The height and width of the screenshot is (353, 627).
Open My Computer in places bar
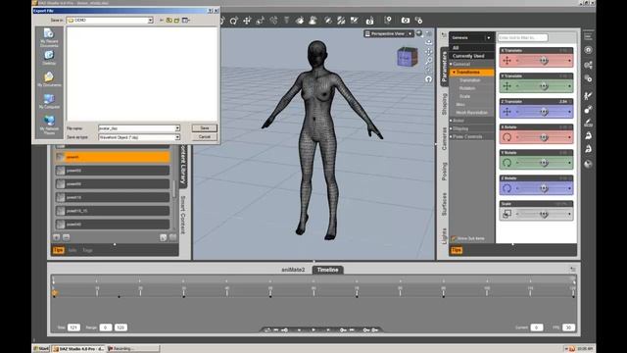[49, 101]
